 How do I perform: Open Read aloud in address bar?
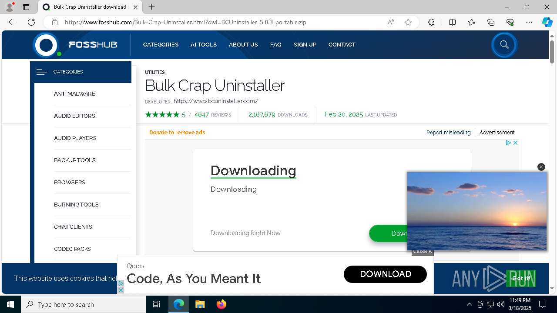(x=391, y=22)
